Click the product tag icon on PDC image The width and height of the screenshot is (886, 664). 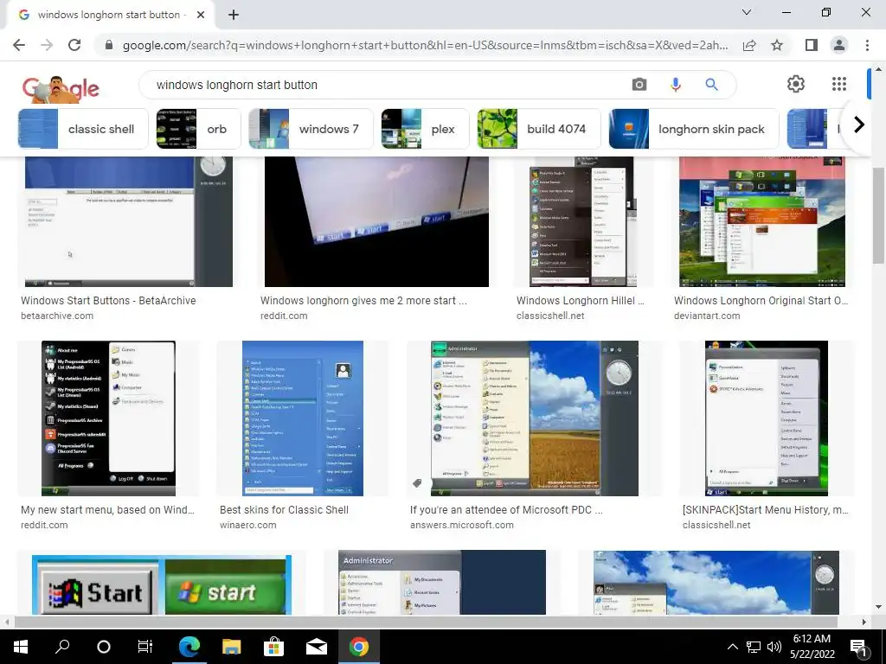pyautogui.click(x=417, y=482)
